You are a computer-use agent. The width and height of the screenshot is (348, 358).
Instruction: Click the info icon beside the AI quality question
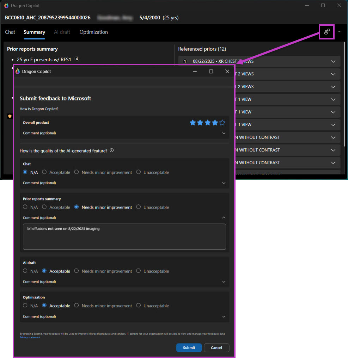click(111, 150)
